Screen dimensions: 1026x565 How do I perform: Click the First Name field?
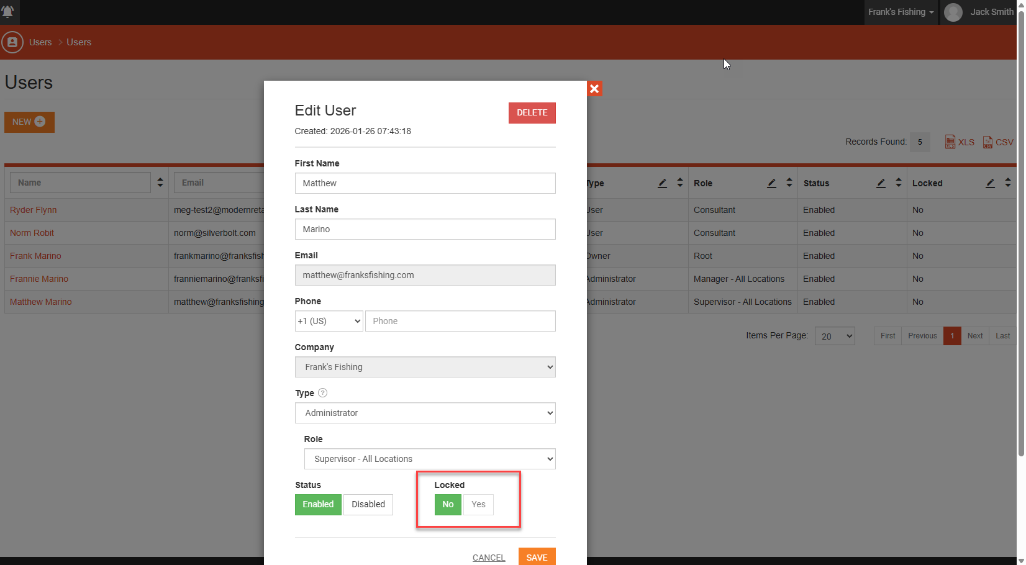425,183
